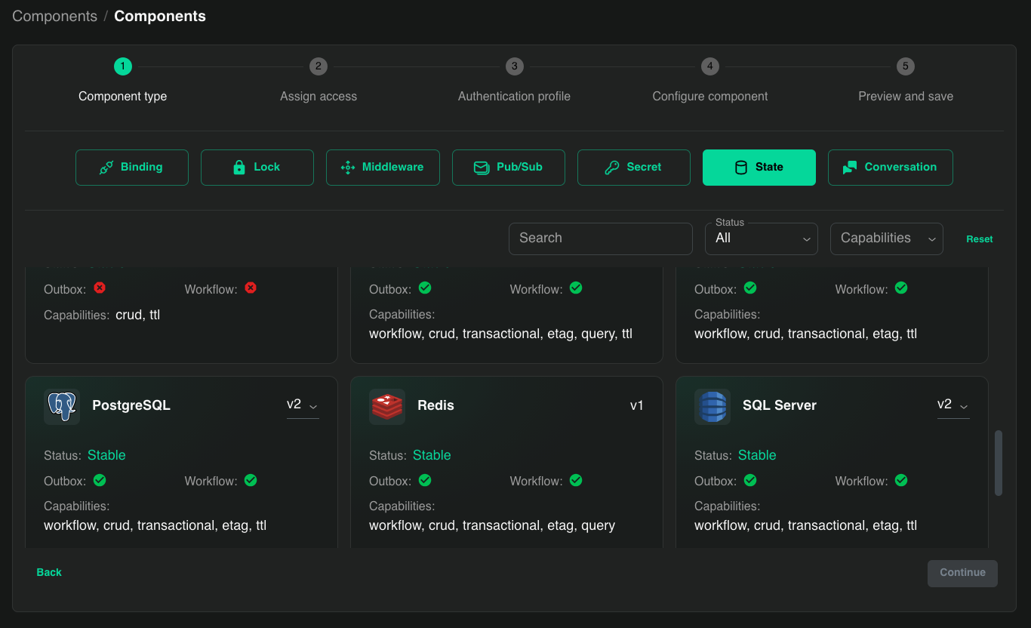Click the red Outbox cross icon
The width and height of the screenshot is (1031, 628).
[100, 288]
